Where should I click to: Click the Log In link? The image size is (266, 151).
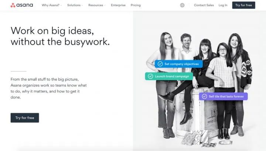[223, 5]
